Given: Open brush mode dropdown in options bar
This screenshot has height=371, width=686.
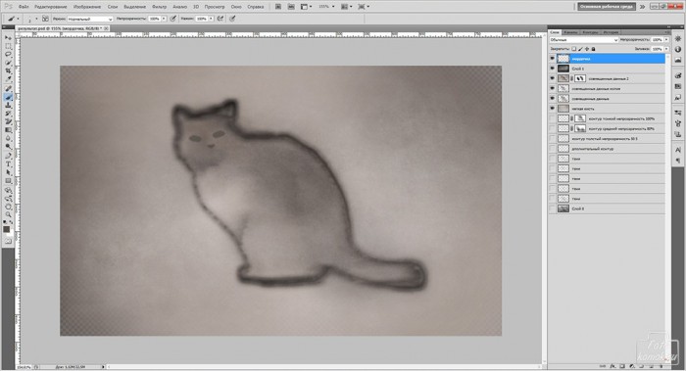Looking at the screenshot, I should click(90, 19).
